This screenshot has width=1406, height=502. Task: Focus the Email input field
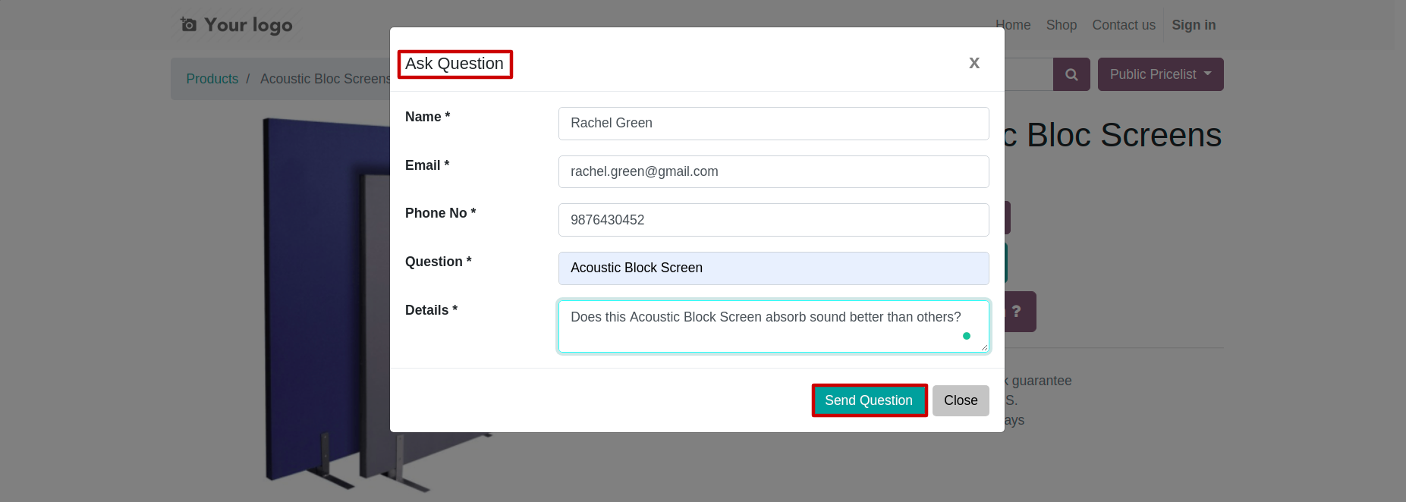tap(773, 172)
